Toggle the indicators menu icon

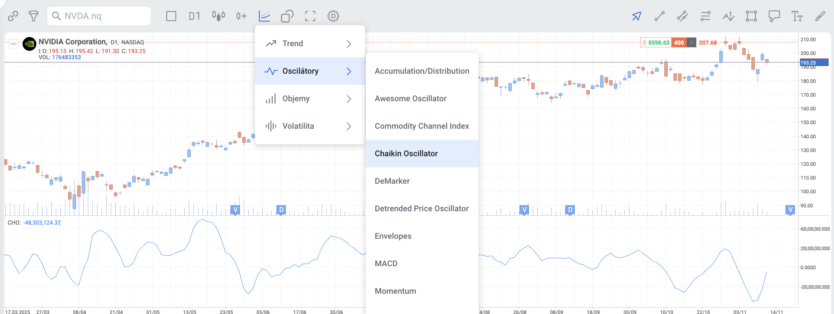[x=264, y=16]
